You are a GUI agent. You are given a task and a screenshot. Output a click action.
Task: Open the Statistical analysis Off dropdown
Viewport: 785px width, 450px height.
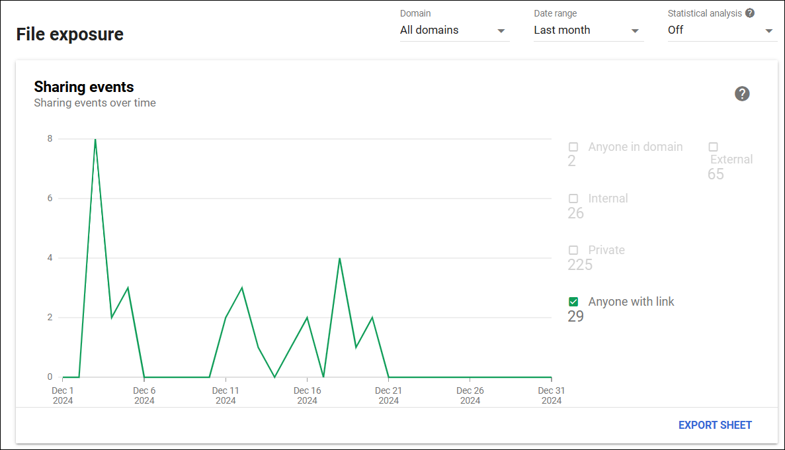coord(722,30)
